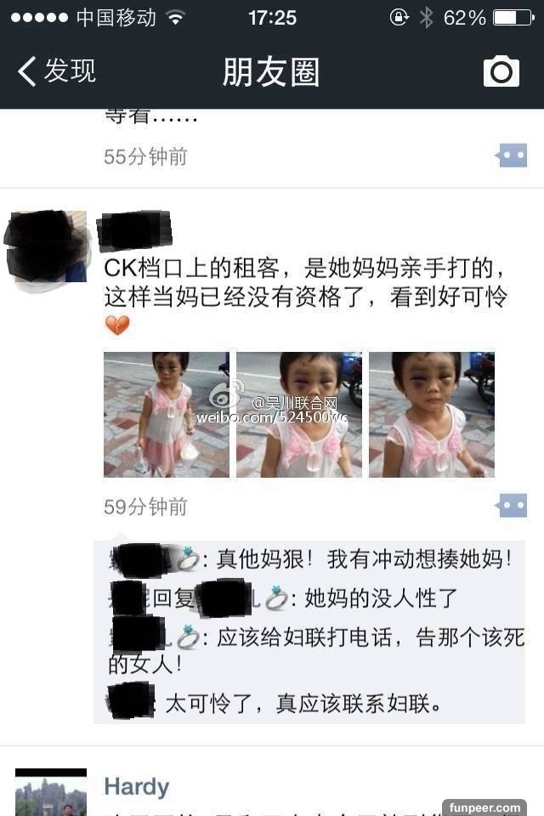Open third photo of the child
544x816 pixels.
432,415
